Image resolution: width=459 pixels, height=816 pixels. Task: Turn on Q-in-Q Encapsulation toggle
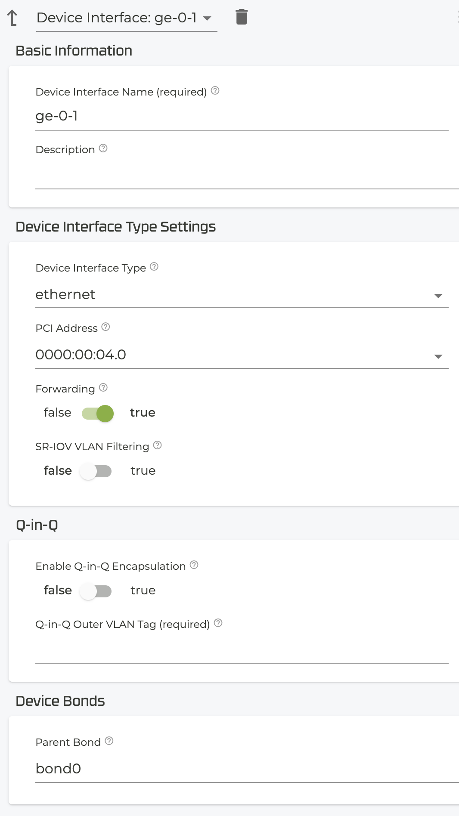pyautogui.click(x=96, y=591)
